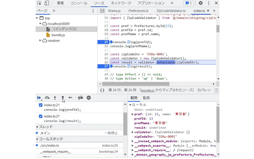Switch to the 監視 watch tab
This screenshot has width=254, height=159.
pos(146,98)
